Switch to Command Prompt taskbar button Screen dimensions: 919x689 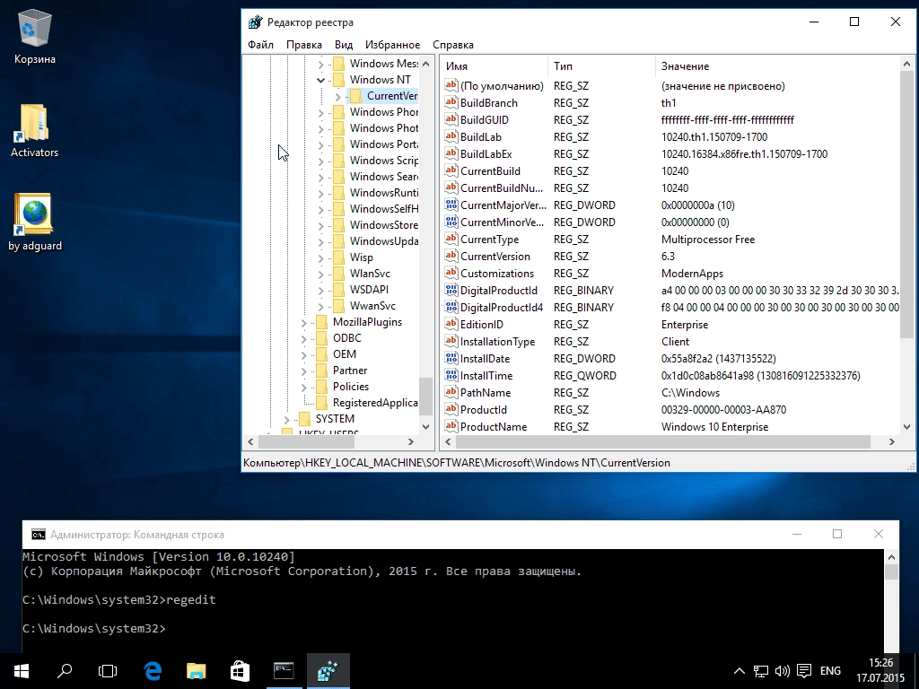click(284, 671)
